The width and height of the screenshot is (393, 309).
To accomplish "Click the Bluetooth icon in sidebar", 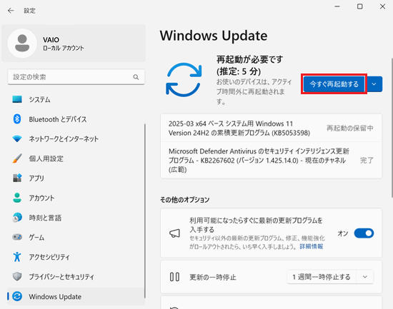I will point(17,119).
